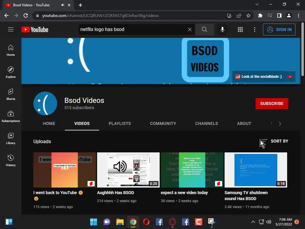Screen dimensions: 305x229
Task: Click the page vertical scrollbar thumb
Action: [303, 49]
